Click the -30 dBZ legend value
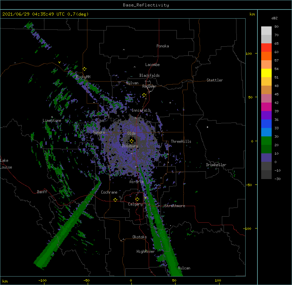The height and width of the screenshot is (285, 292). click(277, 179)
